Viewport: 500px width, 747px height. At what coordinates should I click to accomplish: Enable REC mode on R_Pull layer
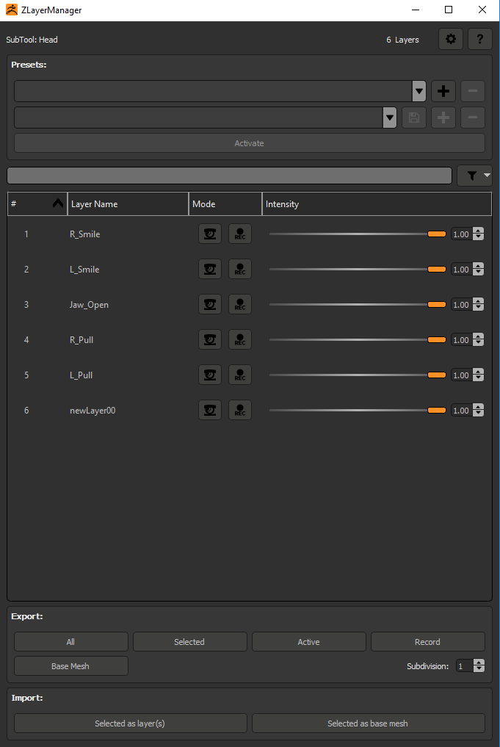(240, 339)
